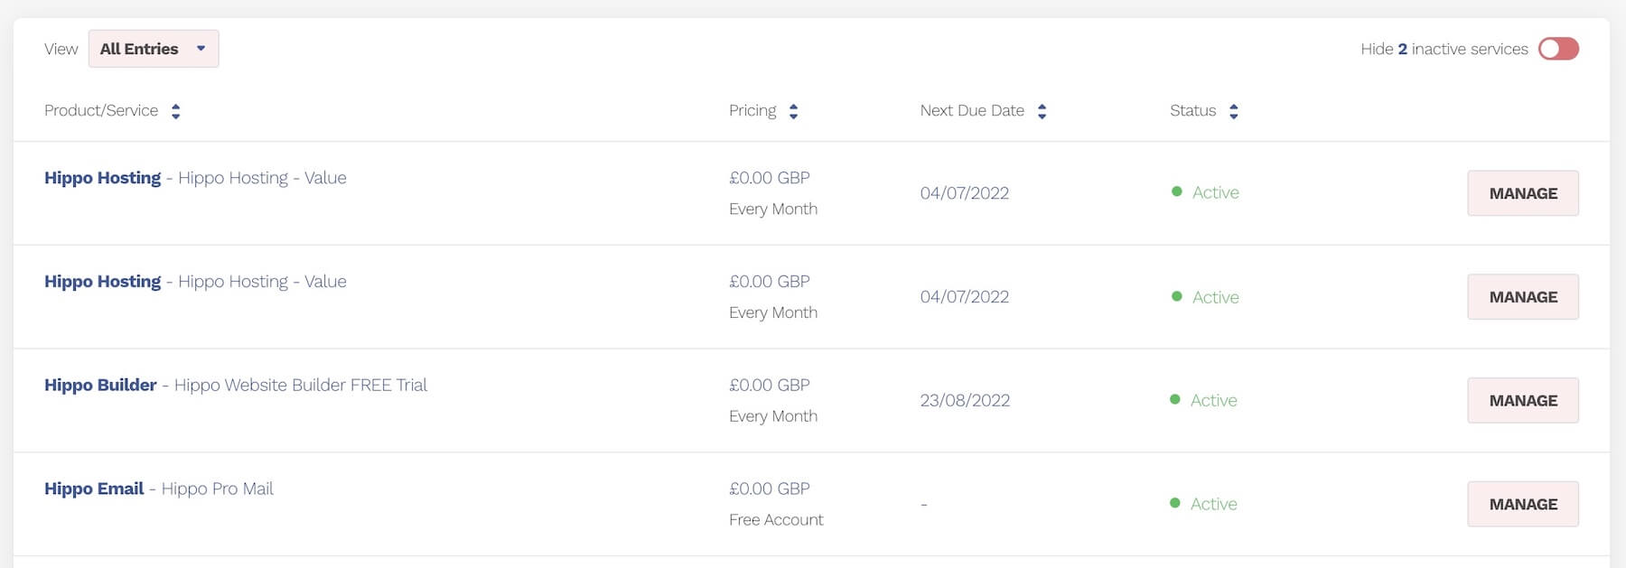Sort by Product/Service column arrows
Screen dimensions: 1626x568
(176, 111)
